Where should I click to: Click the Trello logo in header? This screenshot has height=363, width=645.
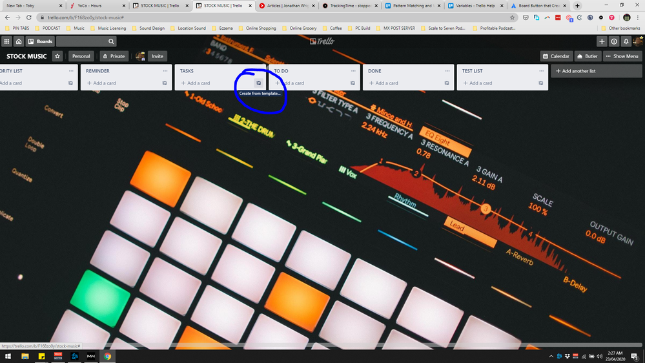tap(322, 41)
